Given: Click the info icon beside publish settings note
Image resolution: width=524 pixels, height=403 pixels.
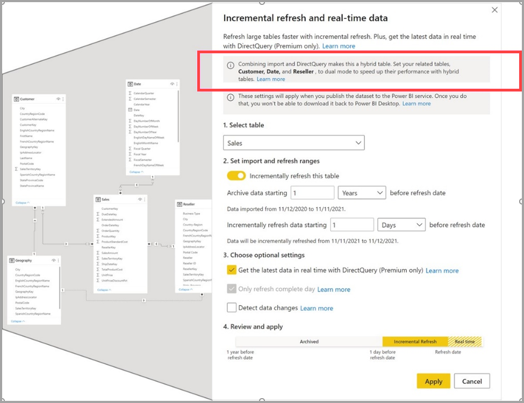Looking at the screenshot, I should click(x=231, y=97).
